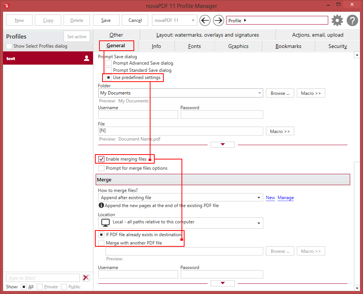This screenshot has height=294, width=363.
Task: Click the Copy profile button
Action: click(x=48, y=20)
